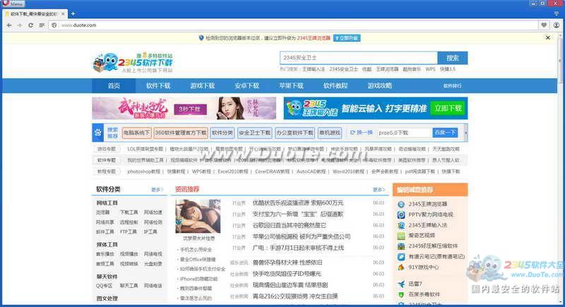Image resolution: width=565 pixels, height=307 pixels.
Task: Click the featured news photo thumbnail
Action: (x=198, y=216)
